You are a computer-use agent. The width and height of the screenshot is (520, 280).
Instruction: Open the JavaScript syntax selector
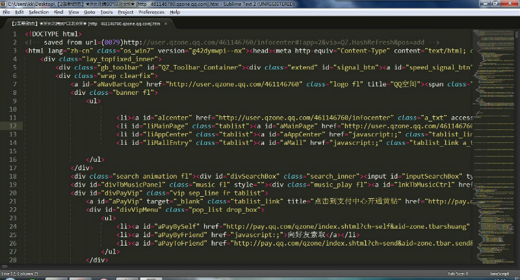499,274
